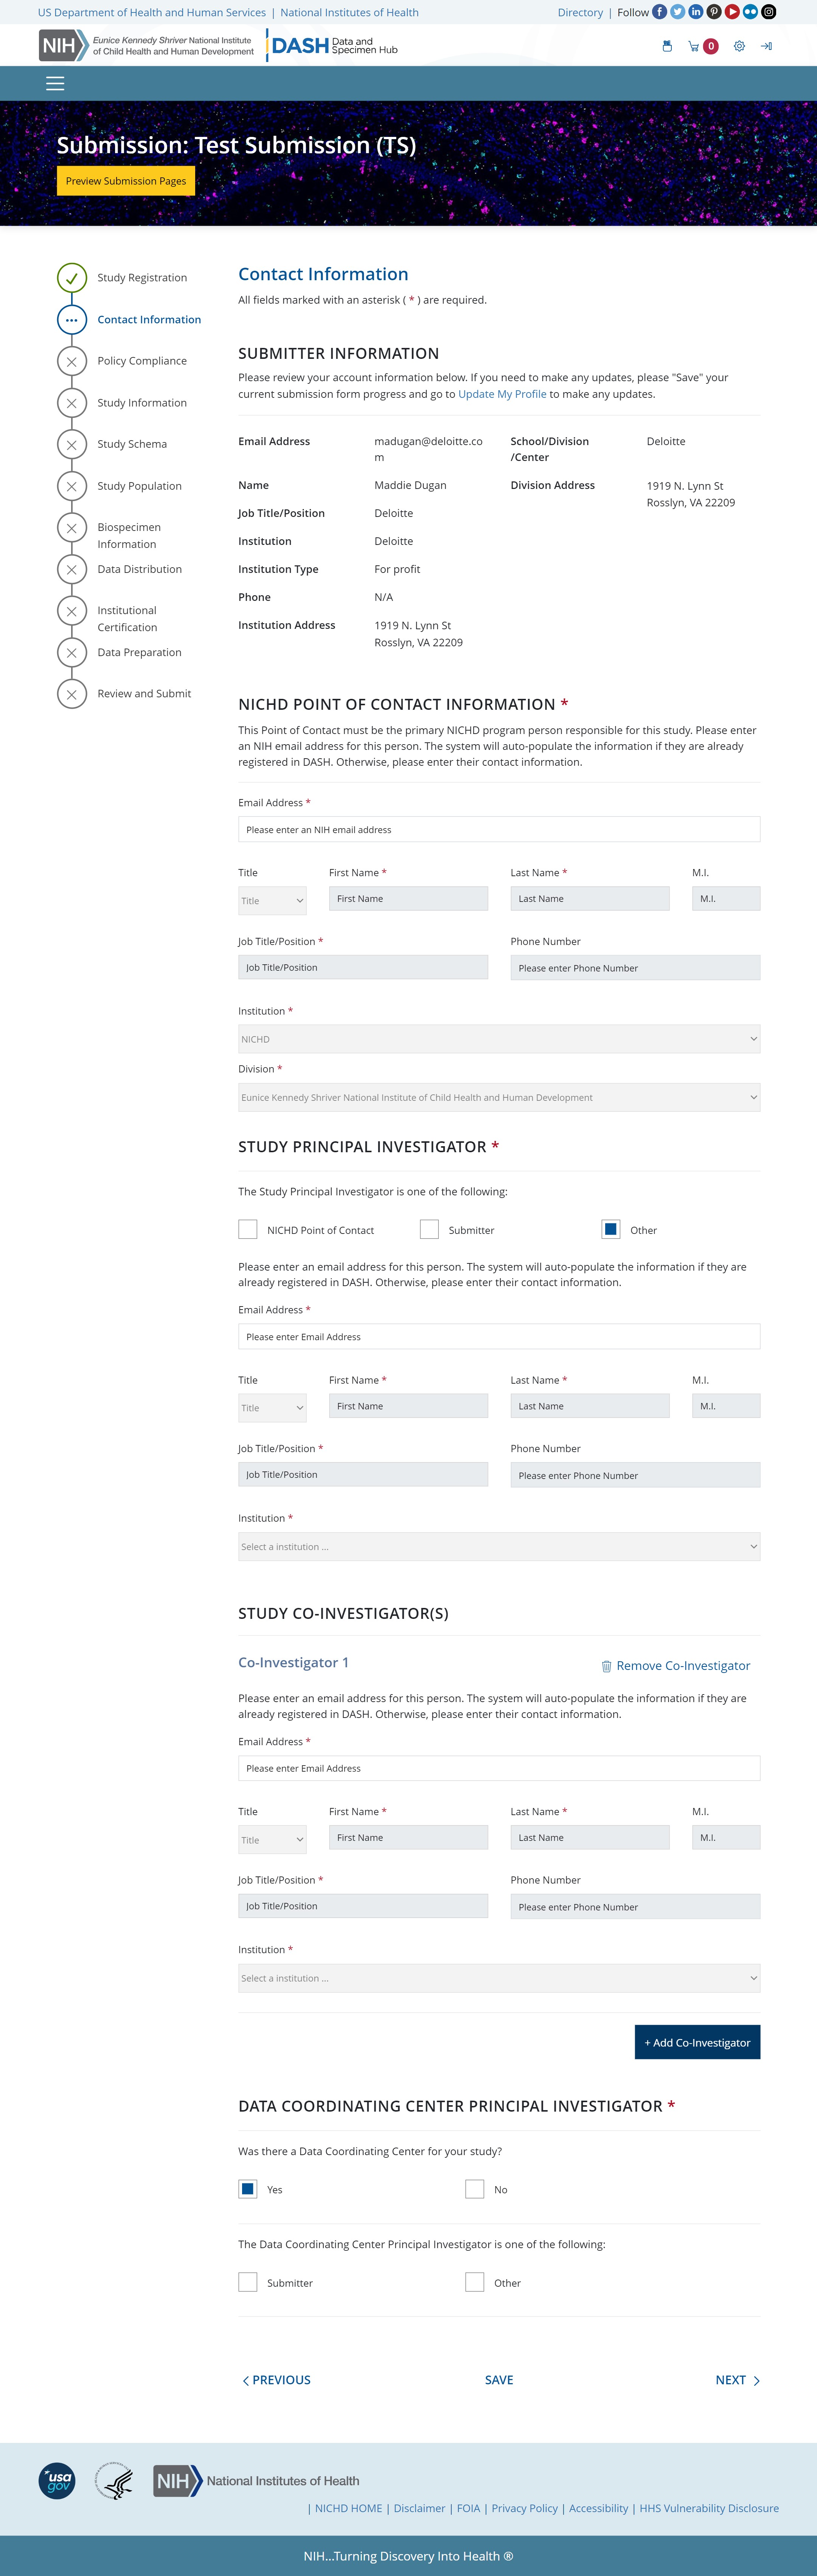Image resolution: width=817 pixels, height=2576 pixels.
Task: Go to Policy Compliance step
Action: click(141, 361)
